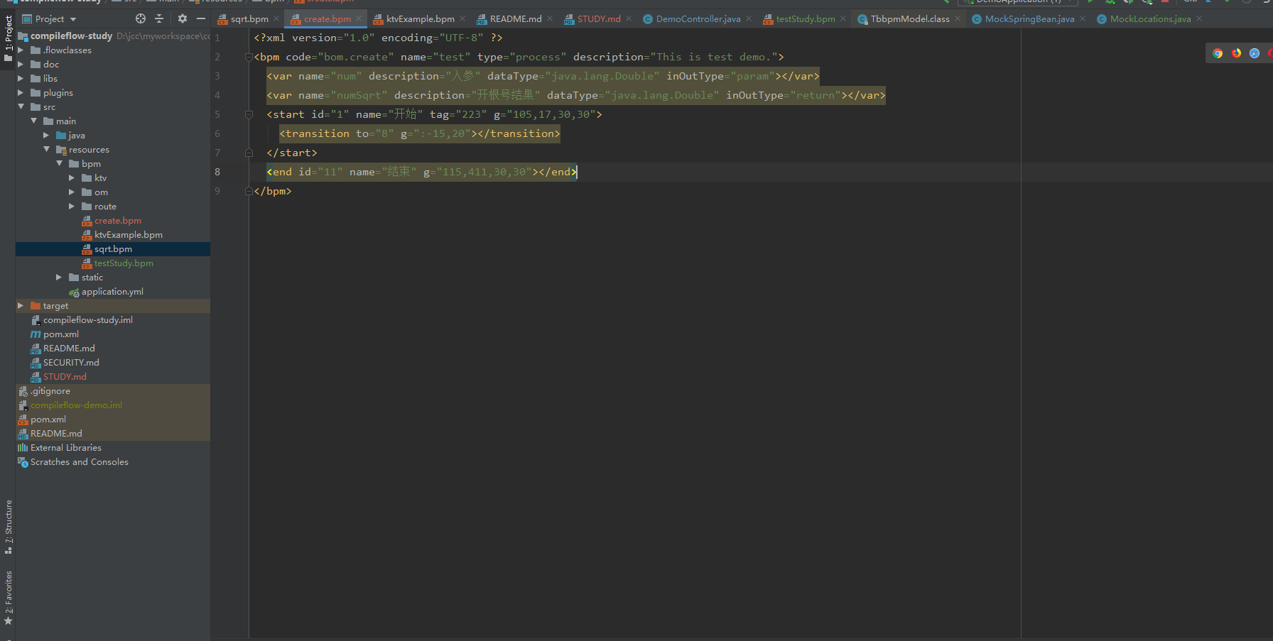This screenshot has height=641, width=1273.
Task: Hide the Project tool window with minus icon
Action: [x=201, y=18]
